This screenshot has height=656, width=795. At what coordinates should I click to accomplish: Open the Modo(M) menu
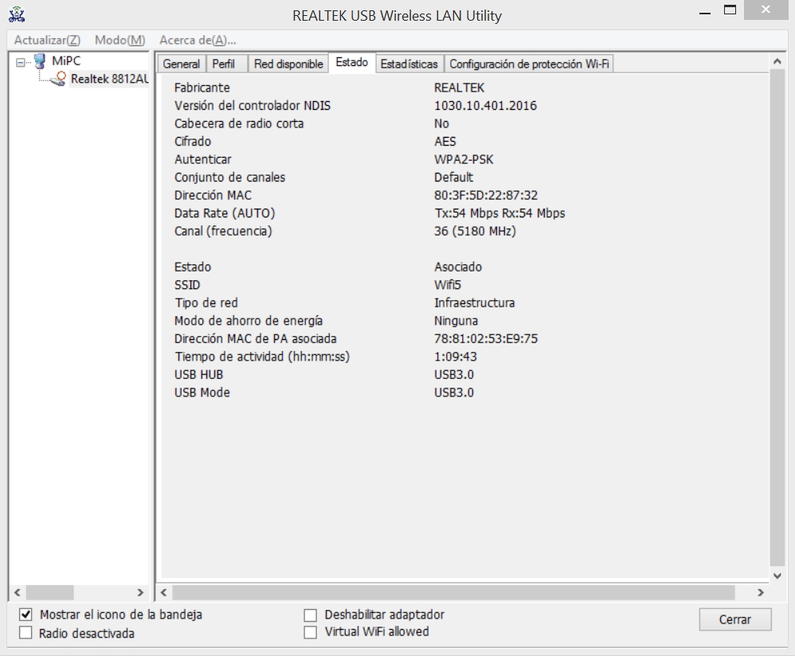click(x=119, y=40)
